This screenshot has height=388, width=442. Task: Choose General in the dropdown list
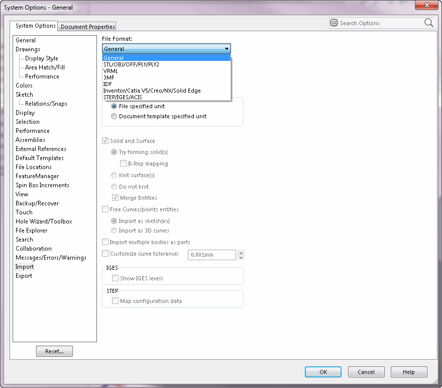point(166,58)
